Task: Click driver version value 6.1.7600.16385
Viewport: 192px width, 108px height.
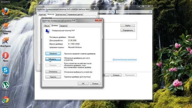Action: point(74,44)
